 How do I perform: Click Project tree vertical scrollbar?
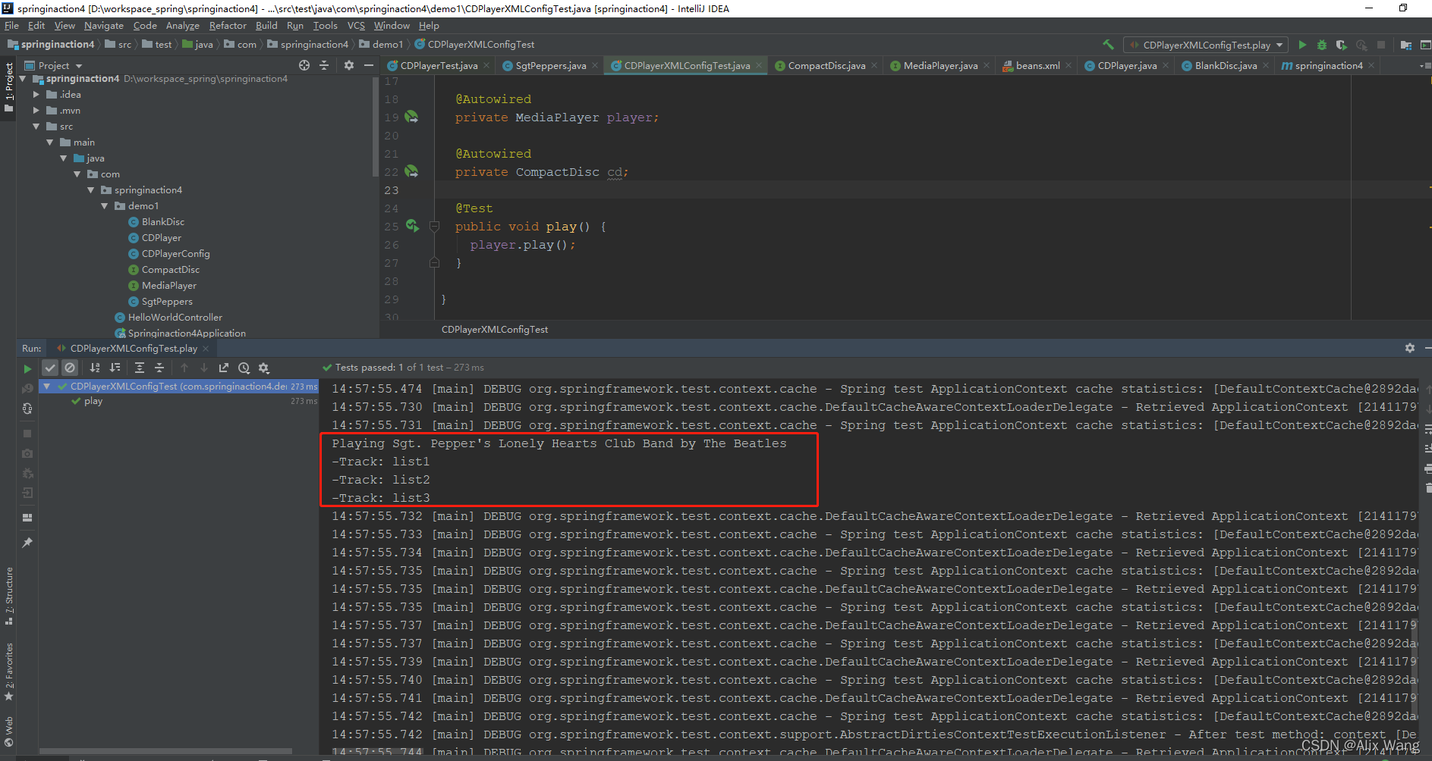[x=375, y=129]
